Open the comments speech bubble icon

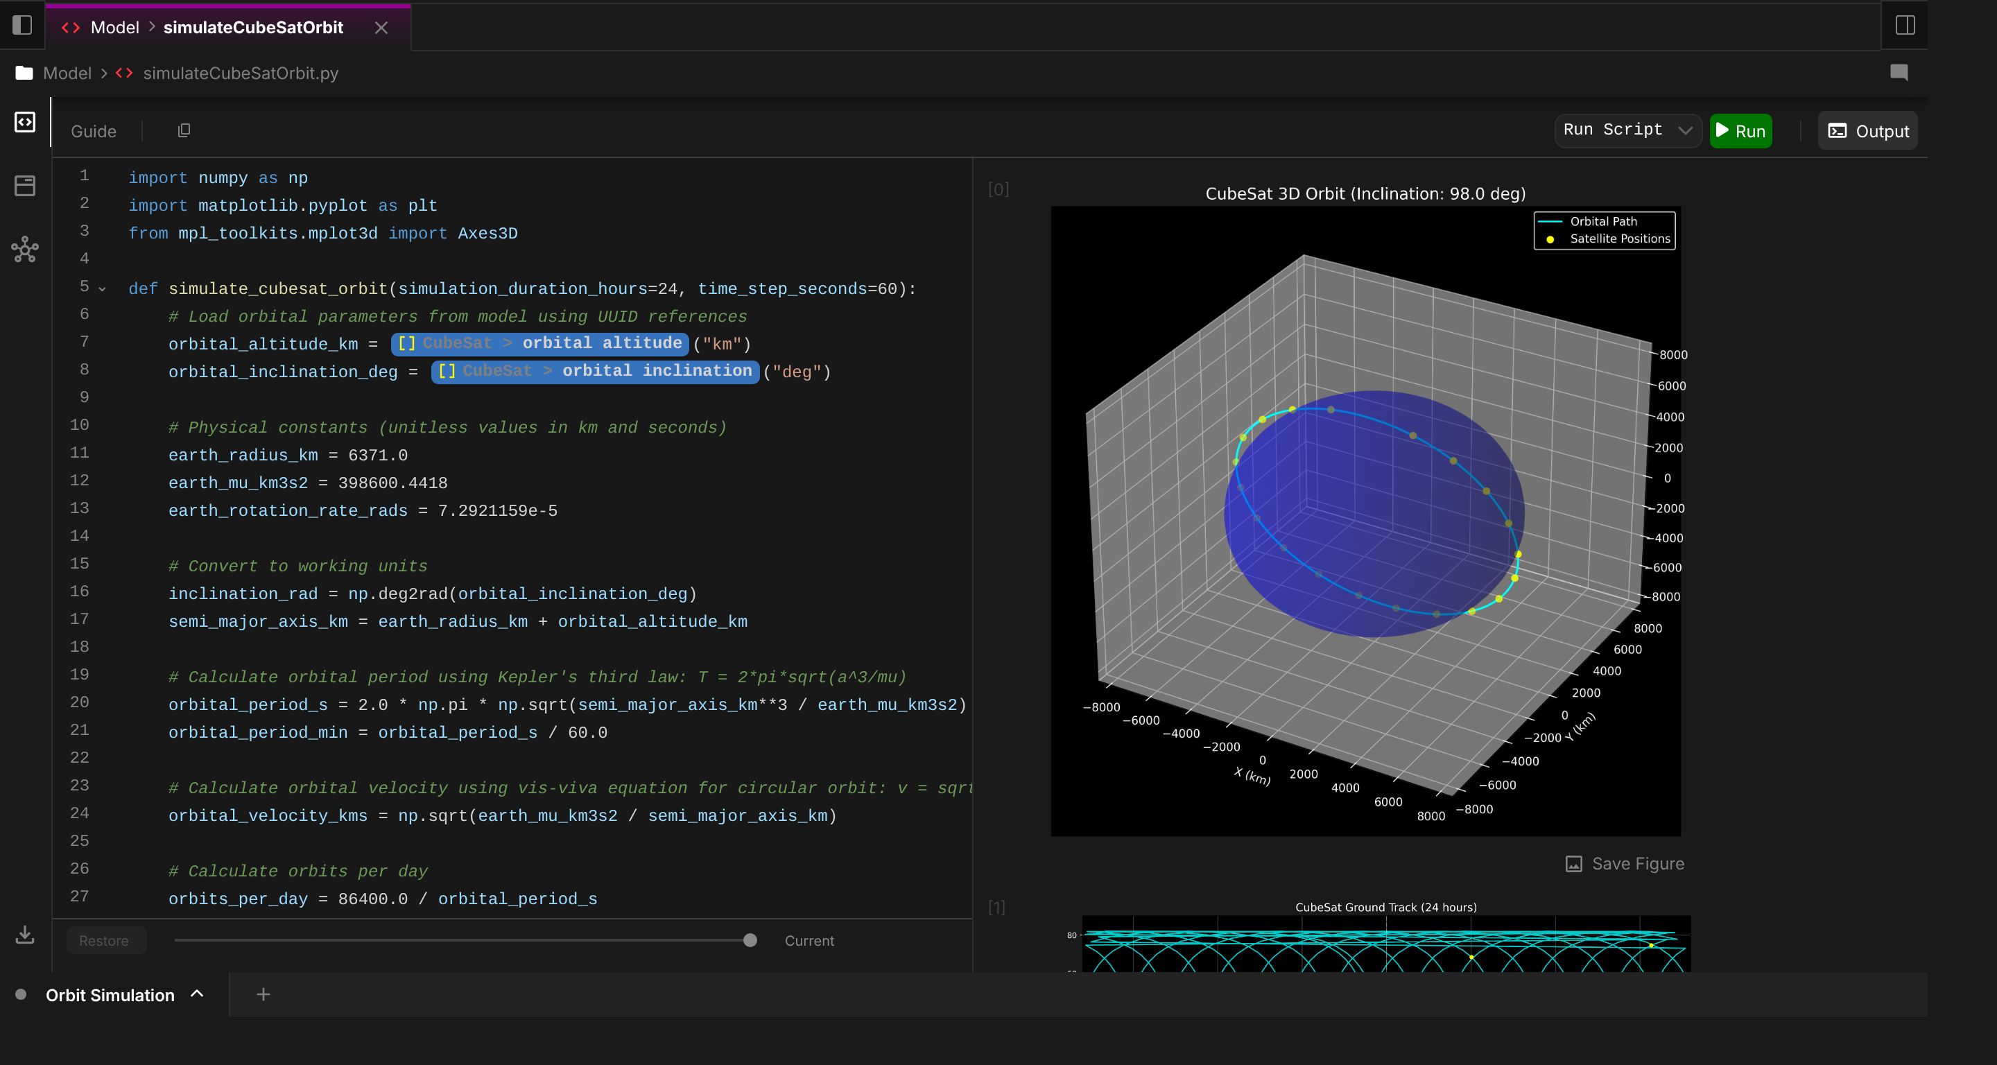tap(1899, 73)
